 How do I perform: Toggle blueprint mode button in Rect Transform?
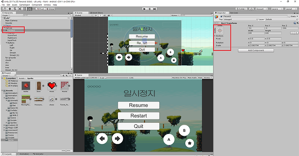click(292, 33)
